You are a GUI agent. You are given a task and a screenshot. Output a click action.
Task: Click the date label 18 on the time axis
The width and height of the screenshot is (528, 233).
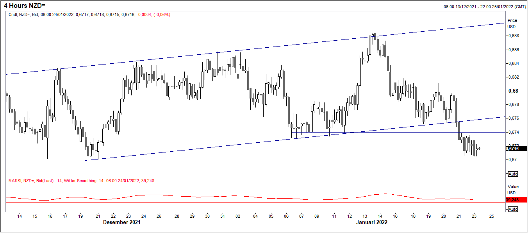413,216
